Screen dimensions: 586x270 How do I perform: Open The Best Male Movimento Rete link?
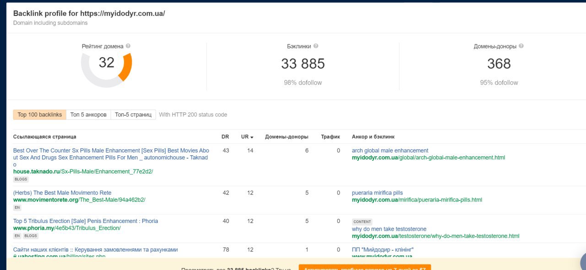point(62,193)
